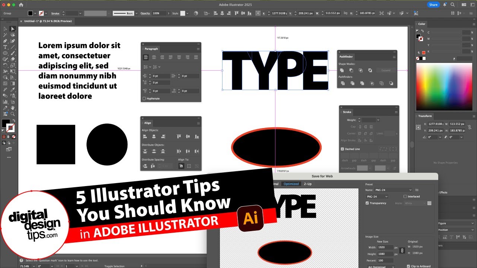Open the bullet list dropdown in Paragraph panel
The width and height of the screenshot is (477, 268).
click(149, 67)
